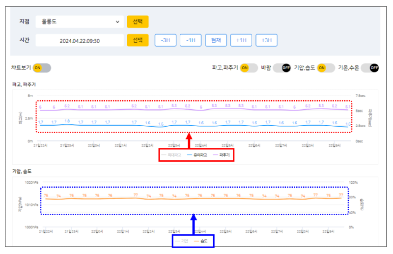Hide the 유의파고 series via its legend entry
Image resolution: width=393 pixels, height=254 pixels.
[x=197, y=155]
